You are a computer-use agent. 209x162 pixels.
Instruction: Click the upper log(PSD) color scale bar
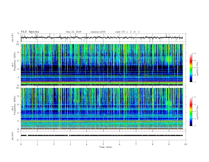[191, 68]
